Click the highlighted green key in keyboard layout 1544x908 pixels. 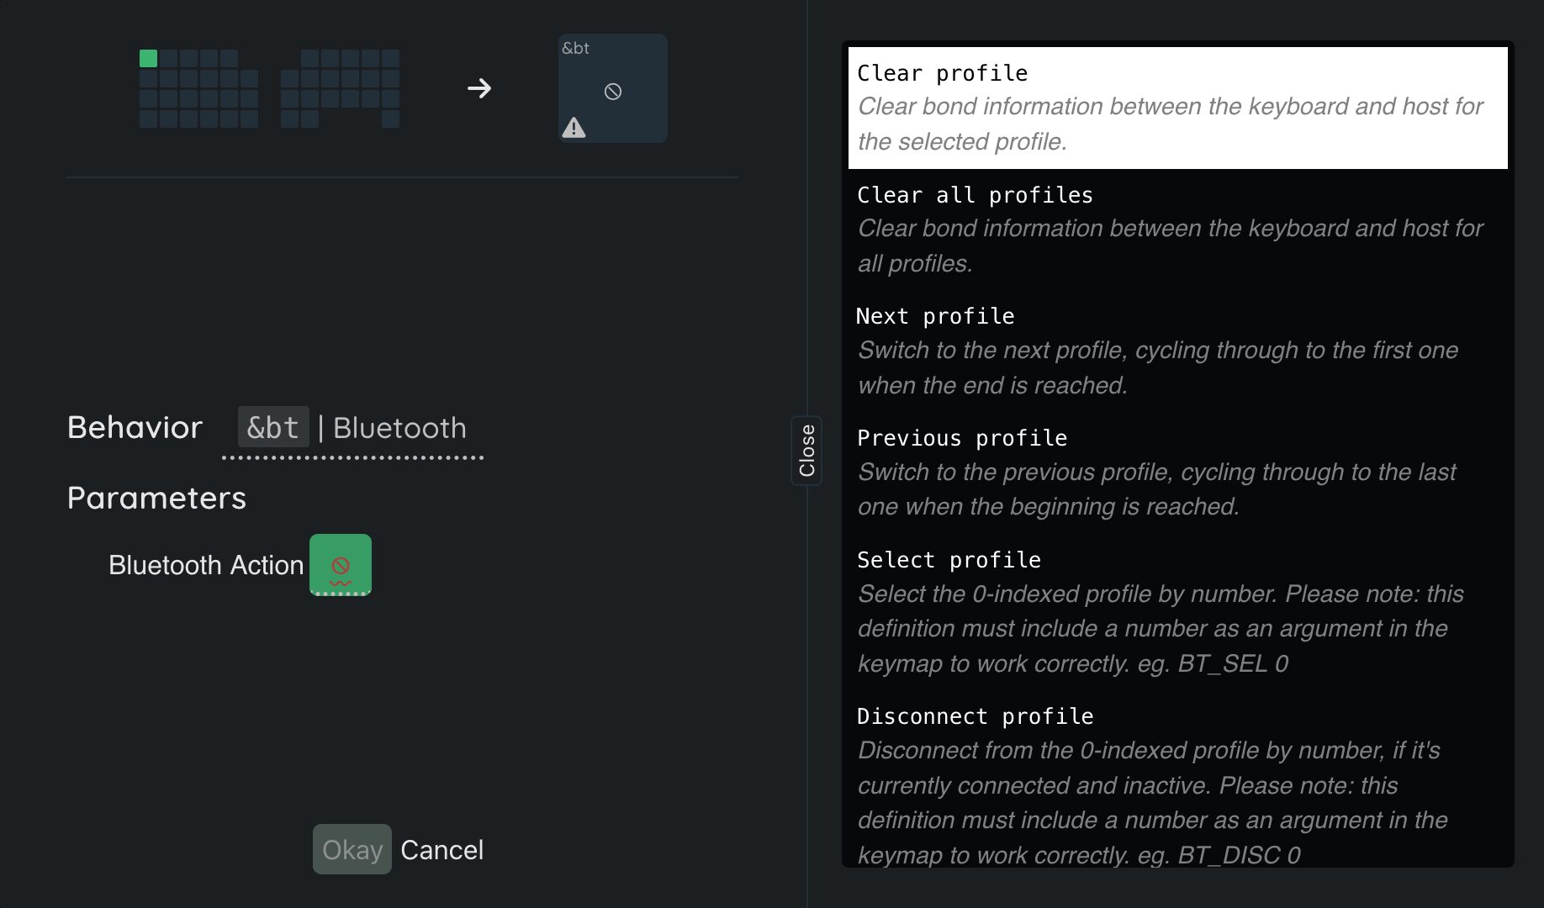149,58
